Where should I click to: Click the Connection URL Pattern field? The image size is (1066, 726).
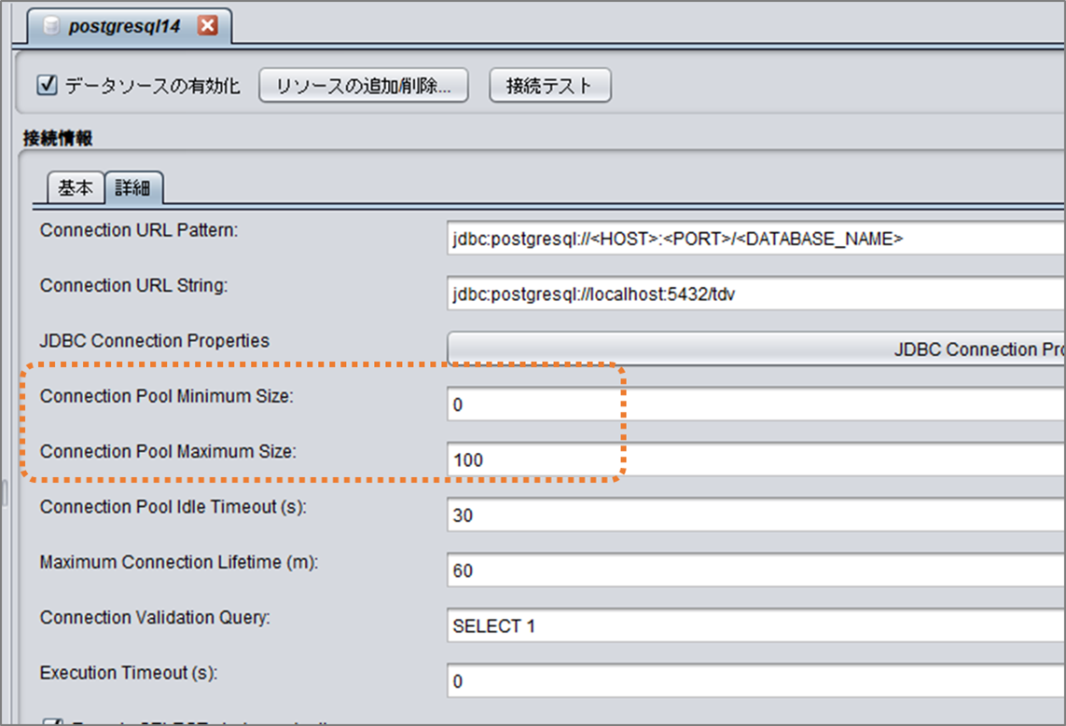756,239
